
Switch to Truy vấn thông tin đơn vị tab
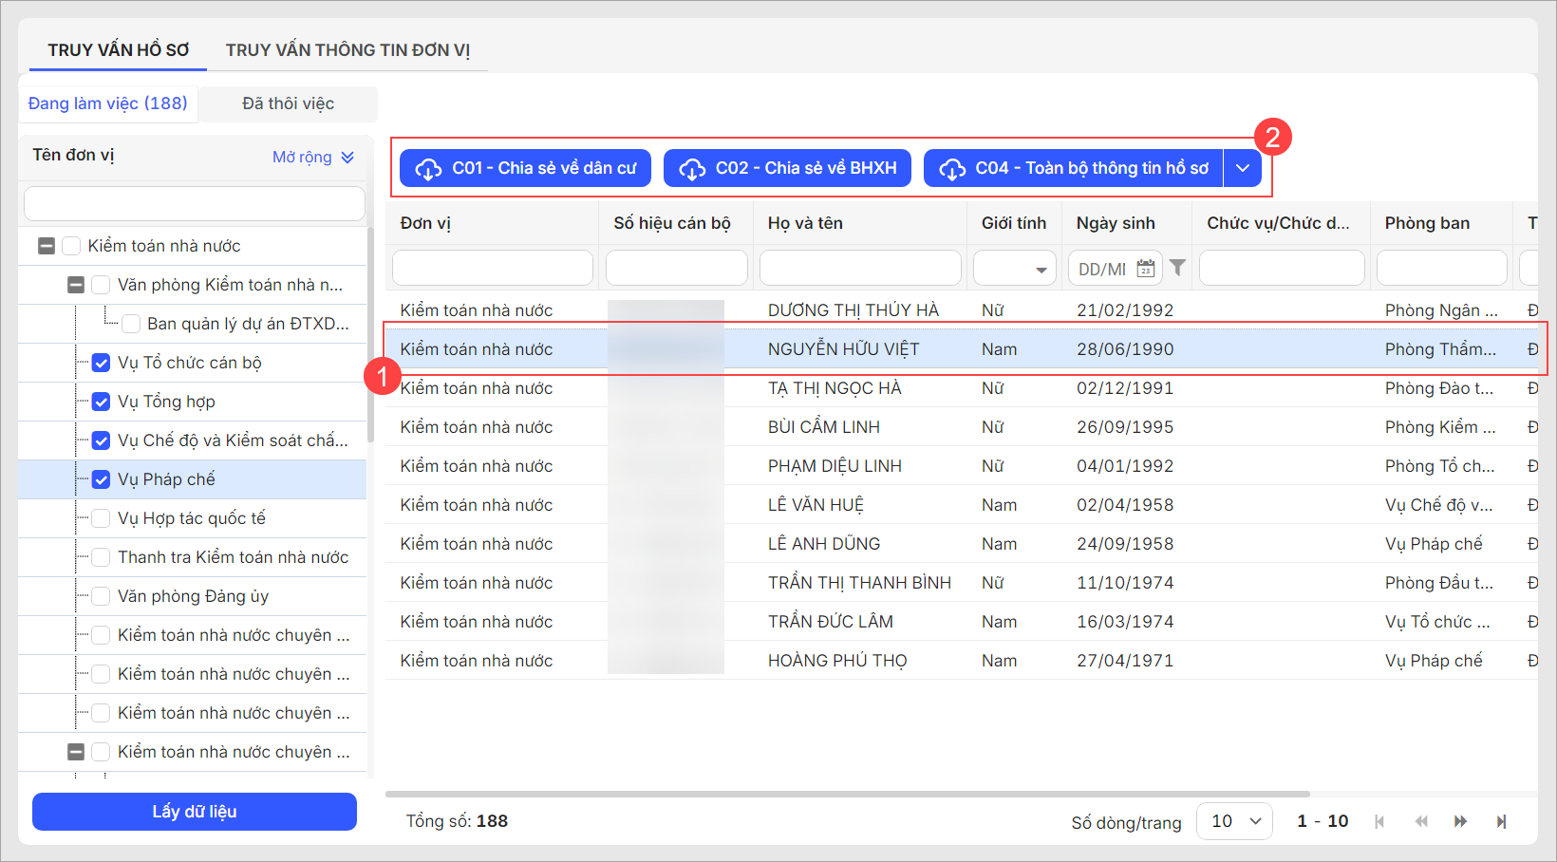(x=347, y=50)
